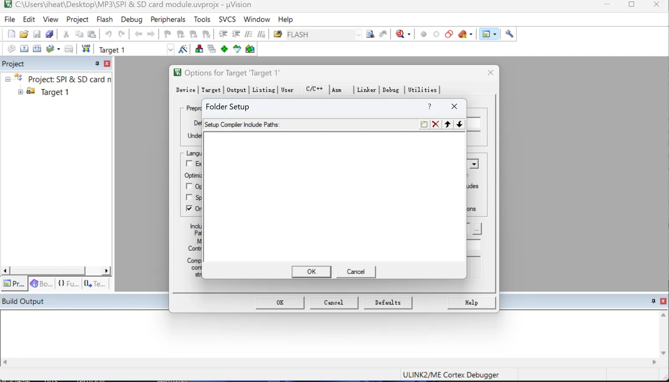Move include path down with arrow icon
Image resolution: width=669 pixels, height=382 pixels.
pos(459,124)
